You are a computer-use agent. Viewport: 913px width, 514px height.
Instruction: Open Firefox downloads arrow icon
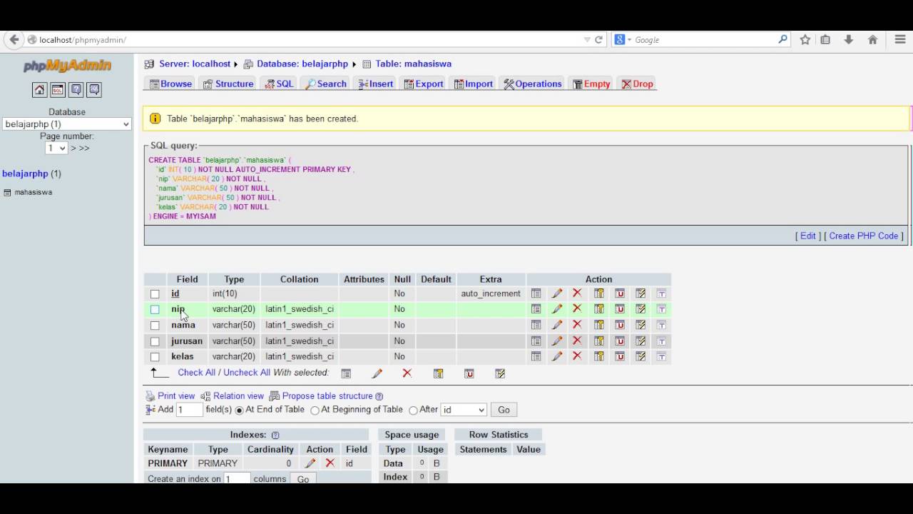click(x=849, y=40)
